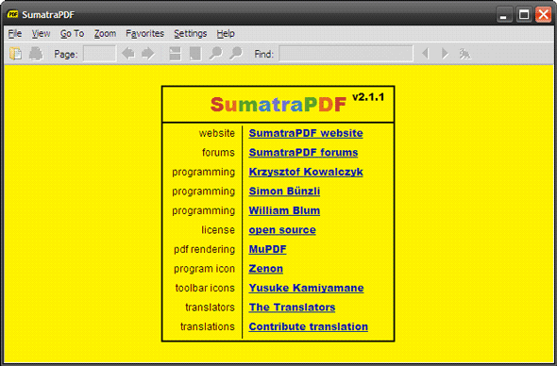This screenshot has width=557, height=366.
Task: Click the Zenon program icon link
Action: click(x=265, y=269)
